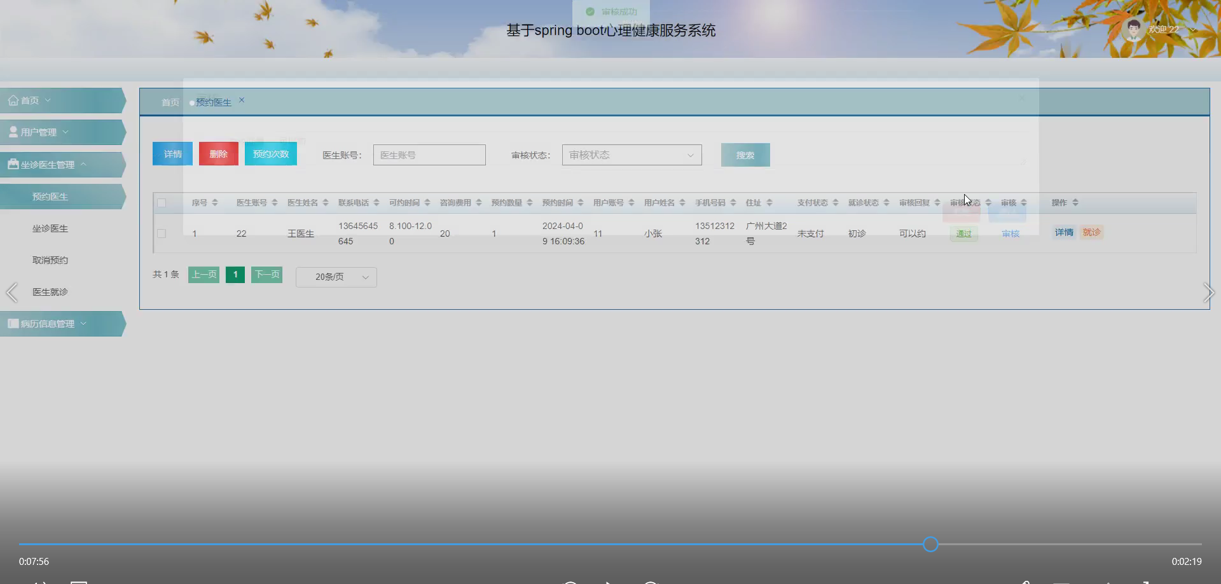The width and height of the screenshot is (1221, 584).
Task: Sort by 咨询费用 column
Action: pyautogui.click(x=479, y=202)
